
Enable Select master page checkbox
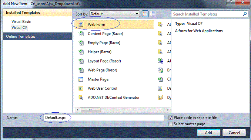click(x=171, y=124)
